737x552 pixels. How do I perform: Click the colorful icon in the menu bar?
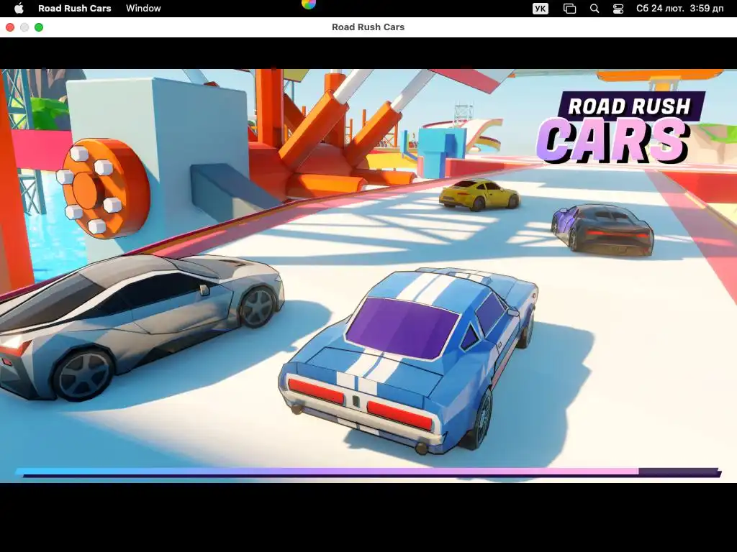point(308,5)
